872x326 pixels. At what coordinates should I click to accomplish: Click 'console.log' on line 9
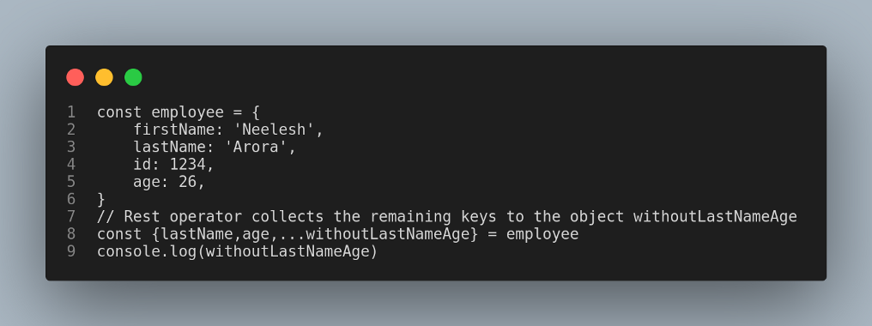pyautogui.click(x=147, y=251)
